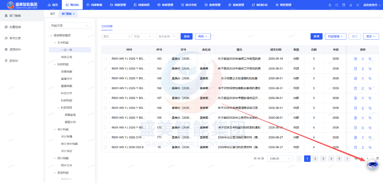
Task: Tick the checkbox for item number 76
Action: 105,147
